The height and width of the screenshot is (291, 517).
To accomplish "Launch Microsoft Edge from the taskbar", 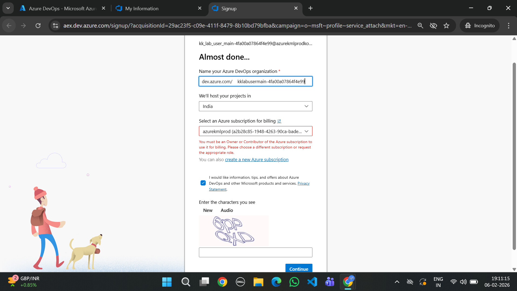I will click(x=276, y=282).
